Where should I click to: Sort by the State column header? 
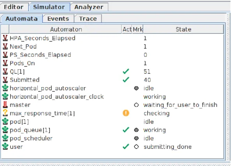coord(183,30)
